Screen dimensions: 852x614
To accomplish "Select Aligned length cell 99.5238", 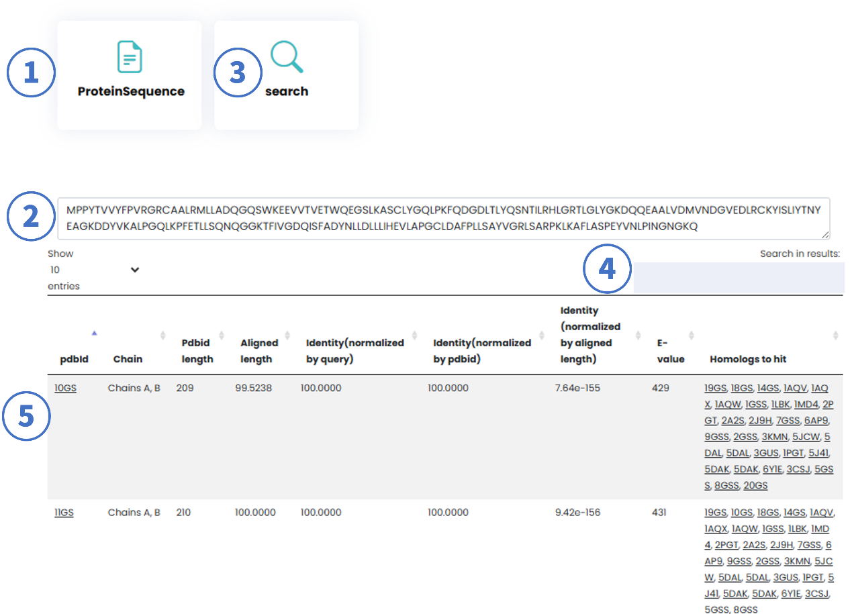I will [253, 388].
